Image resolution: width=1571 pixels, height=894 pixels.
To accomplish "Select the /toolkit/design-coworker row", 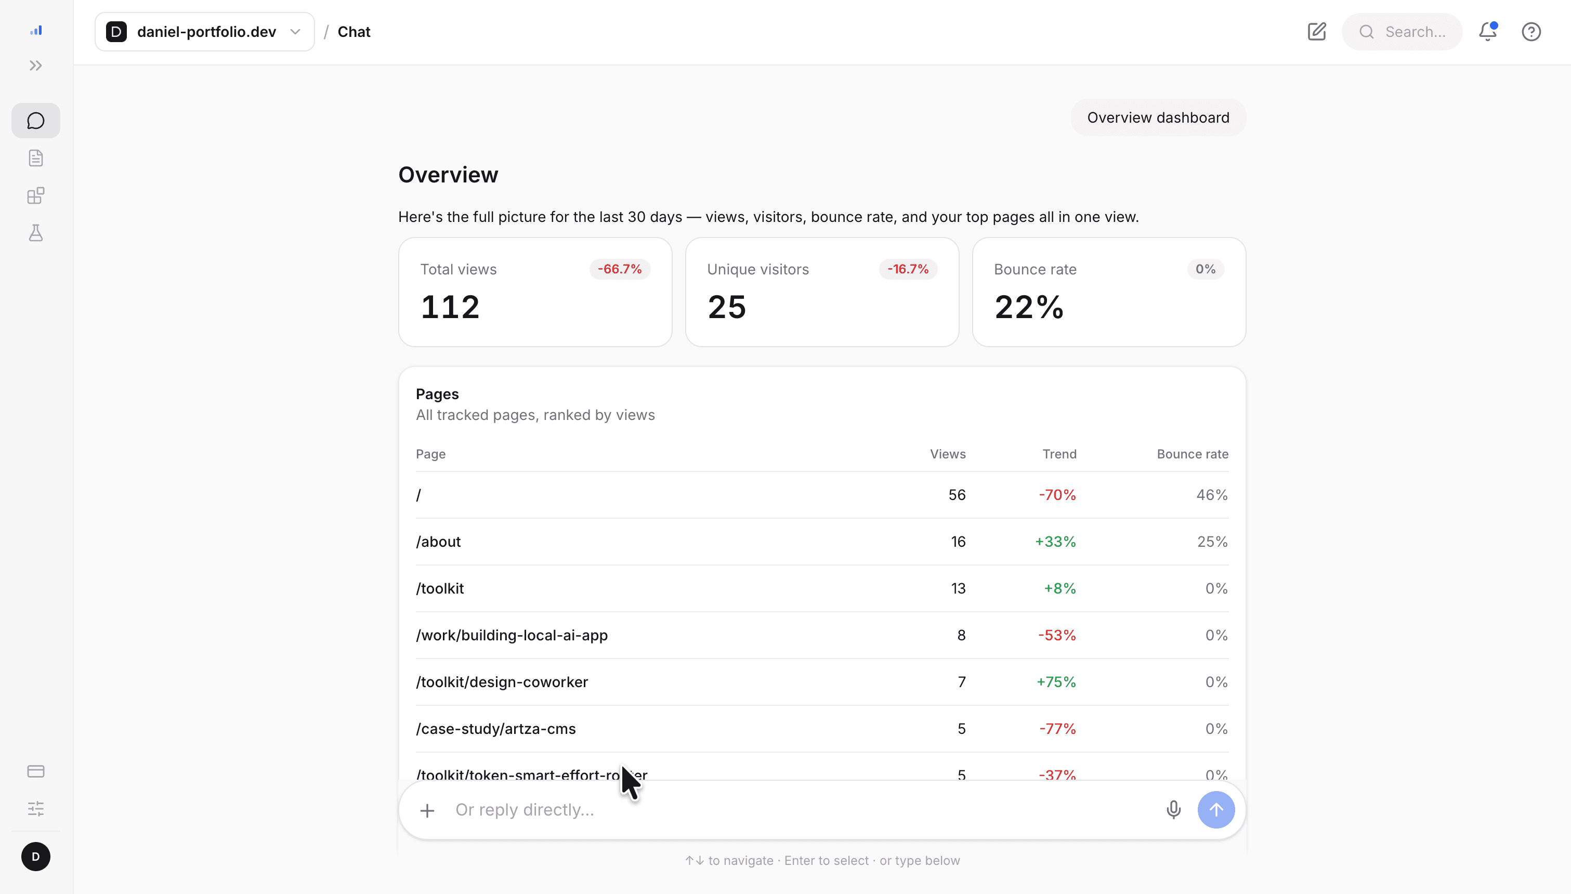I will (821, 681).
